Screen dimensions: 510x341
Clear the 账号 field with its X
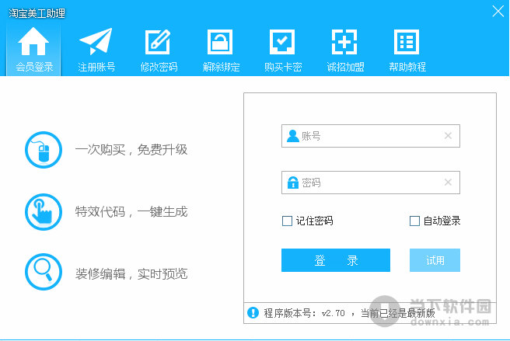coord(448,136)
